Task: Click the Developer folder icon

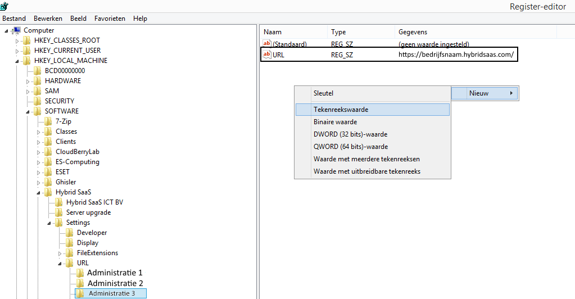Action: [70, 233]
